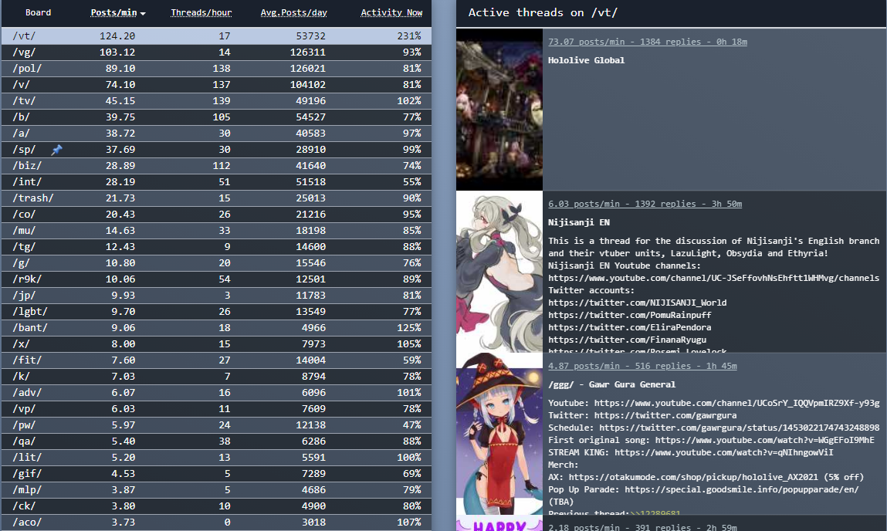Viewport: 887px width, 531px height.
Task: Select the /b/ board row
Action: click(216, 117)
